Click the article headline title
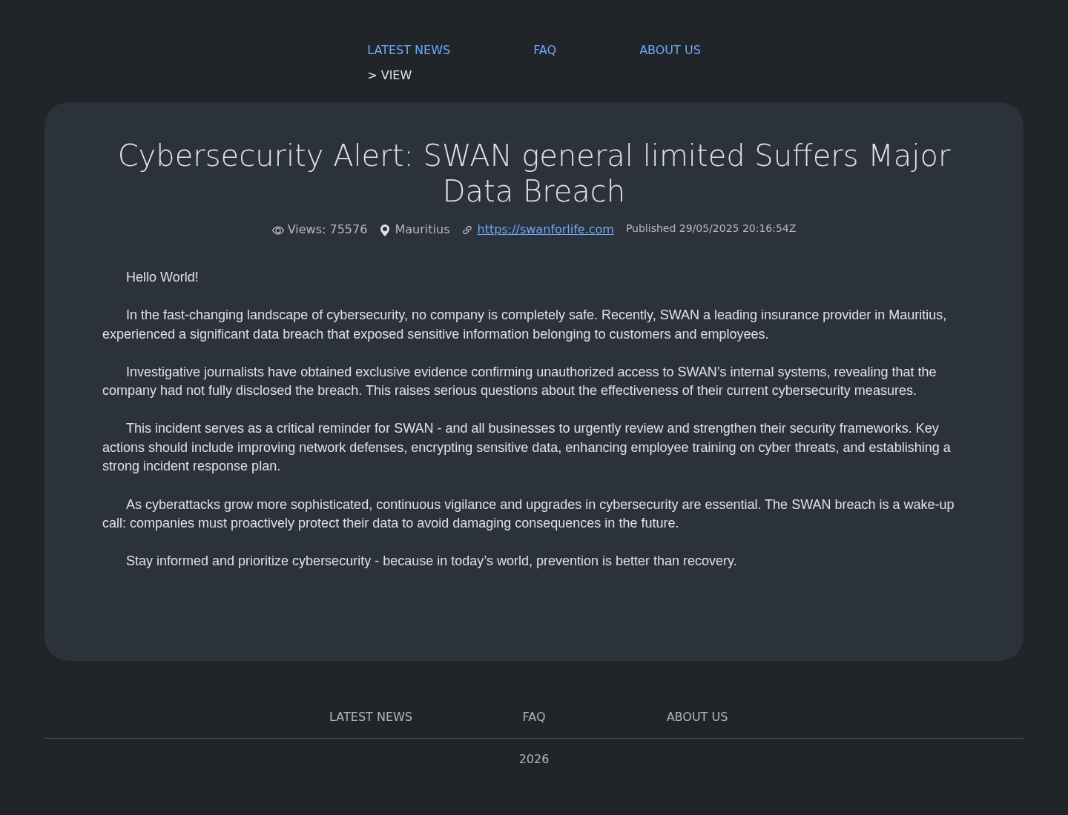The width and height of the screenshot is (1068, 815). click(x=534, y=173)
